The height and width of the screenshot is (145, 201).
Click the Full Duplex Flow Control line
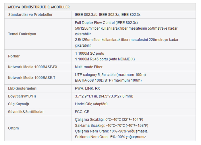pyautogui.click(x=106, y=23)
